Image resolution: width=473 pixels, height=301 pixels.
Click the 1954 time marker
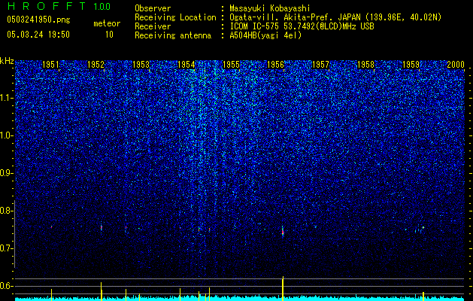point(186,64)
